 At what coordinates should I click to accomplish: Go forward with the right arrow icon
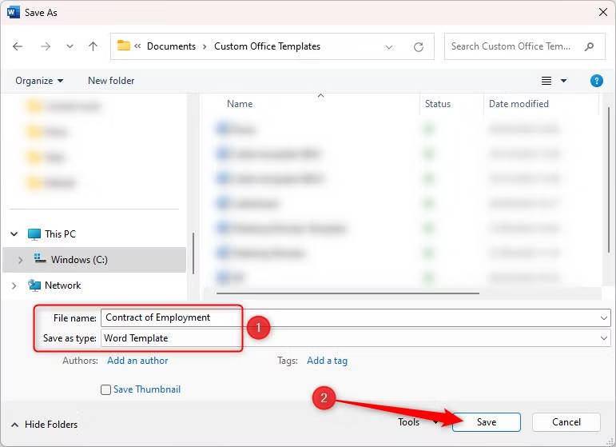46,46
